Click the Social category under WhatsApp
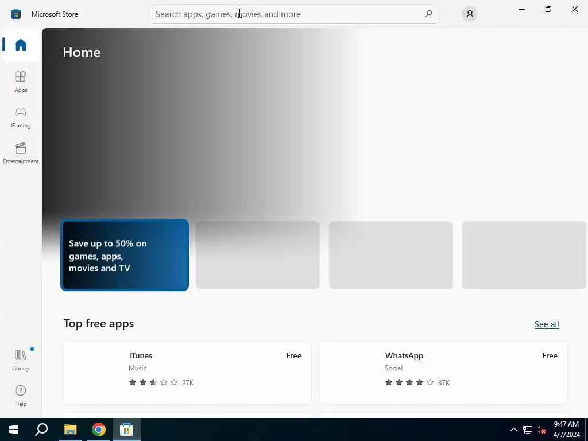588x441 pixels. (393, 368)
